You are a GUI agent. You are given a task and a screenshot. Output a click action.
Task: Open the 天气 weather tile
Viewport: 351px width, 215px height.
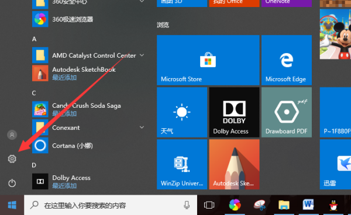click(x=182, y=112)
